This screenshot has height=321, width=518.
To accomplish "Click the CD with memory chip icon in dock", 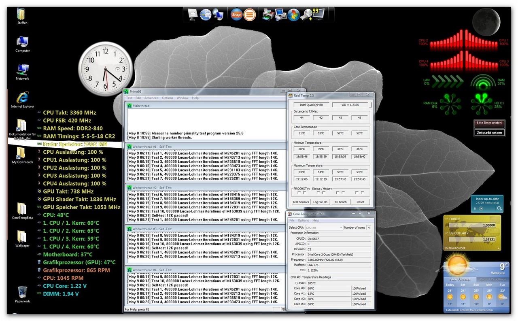I will click(307, 15).
